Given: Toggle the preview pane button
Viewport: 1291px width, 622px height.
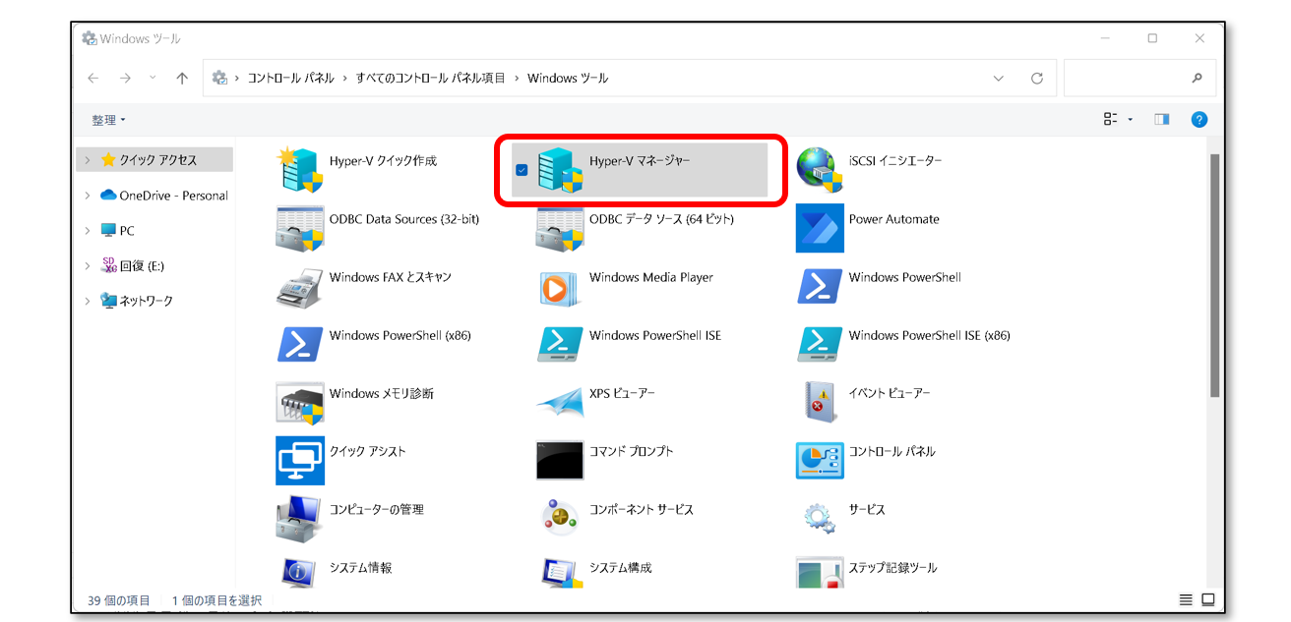Looking at the screenshot, I should pos(1162,120).
